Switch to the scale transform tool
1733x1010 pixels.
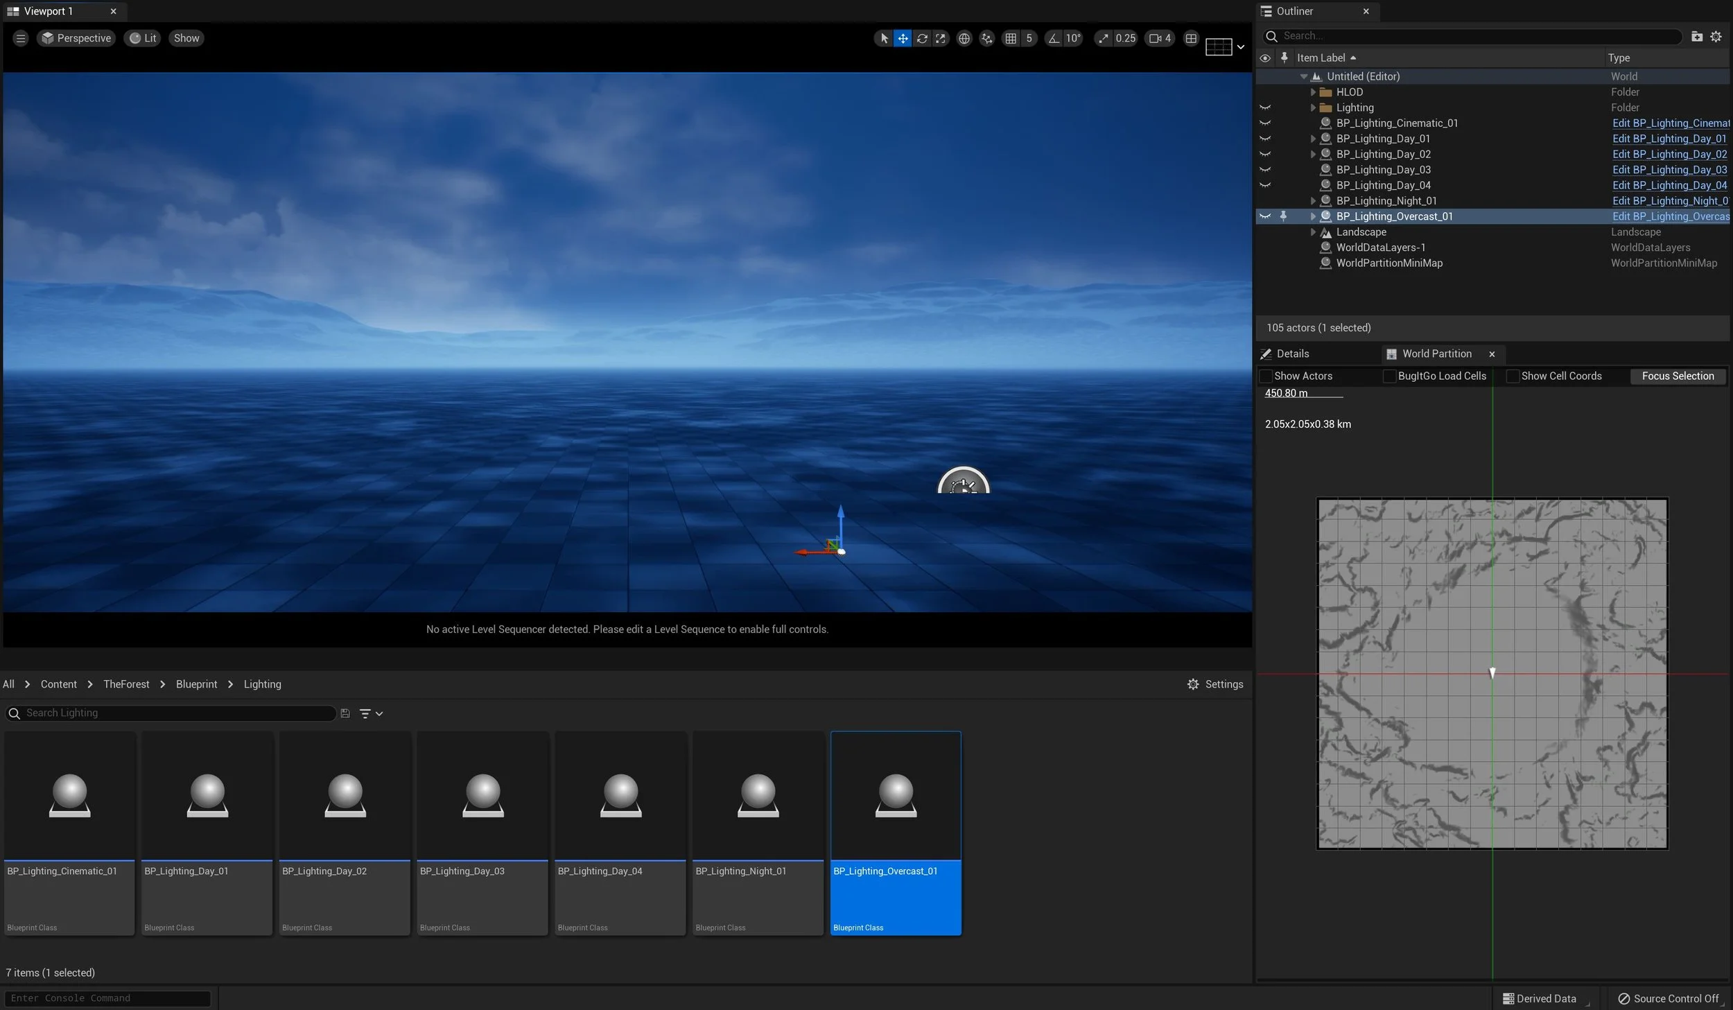click(940, 39)
